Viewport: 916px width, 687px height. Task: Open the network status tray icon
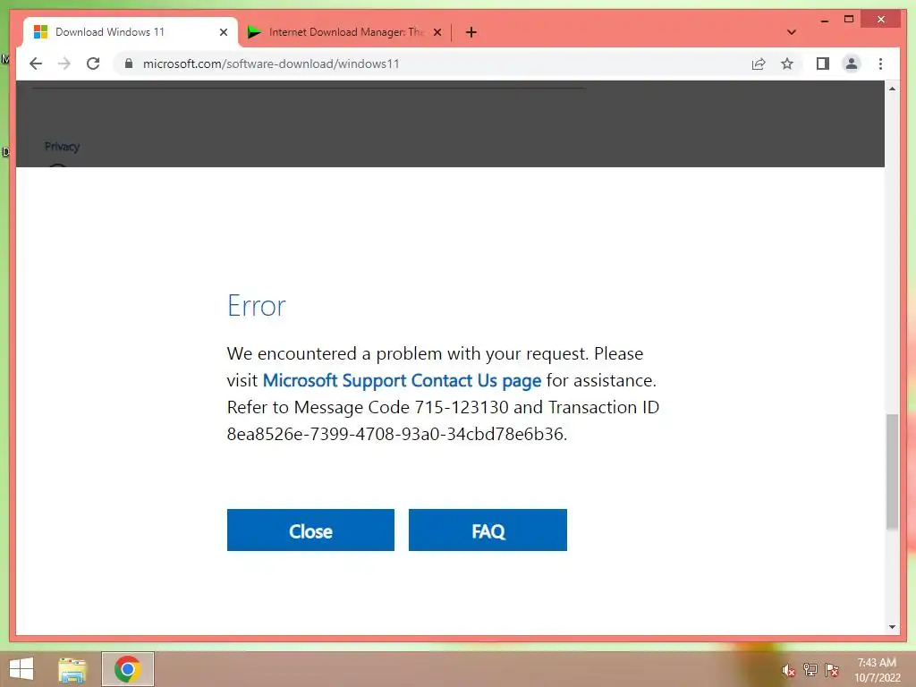pyautogui.click(x=810, y=670)
